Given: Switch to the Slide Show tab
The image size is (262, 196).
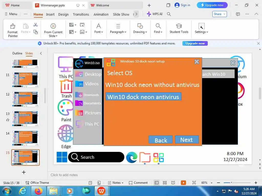Looking at the screenshot, I should (121, 14).
